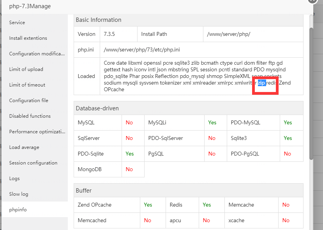The image size is (323, 230).
Task: Open the Service menu item
Action: (17, 23)
